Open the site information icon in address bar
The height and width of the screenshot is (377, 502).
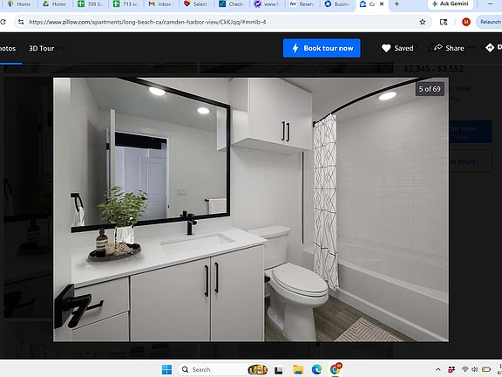click(21, 22)
